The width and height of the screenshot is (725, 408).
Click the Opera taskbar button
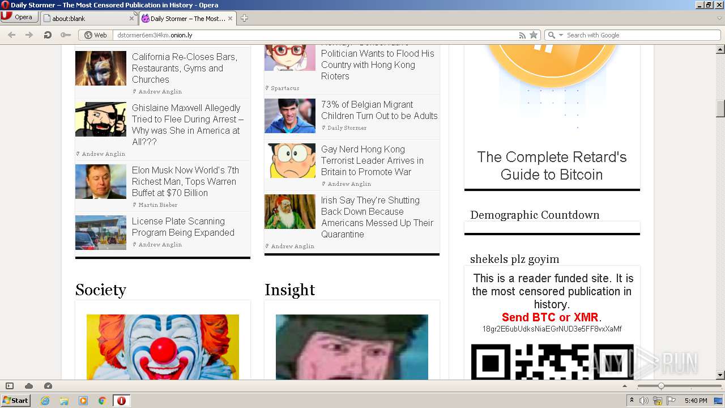pyautogui.click(x=121, y=401)
